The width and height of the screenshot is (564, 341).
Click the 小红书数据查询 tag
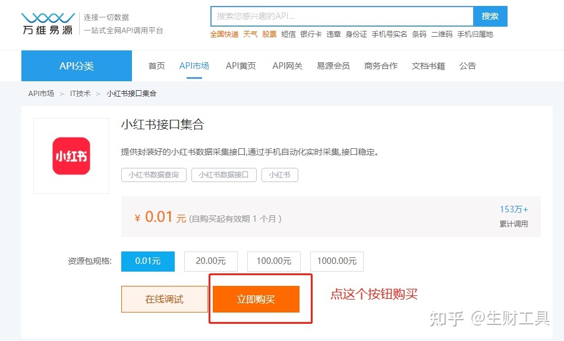coord(153,175)
